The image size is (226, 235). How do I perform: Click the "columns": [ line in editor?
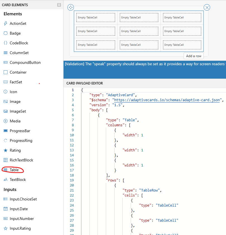(118, 125)
